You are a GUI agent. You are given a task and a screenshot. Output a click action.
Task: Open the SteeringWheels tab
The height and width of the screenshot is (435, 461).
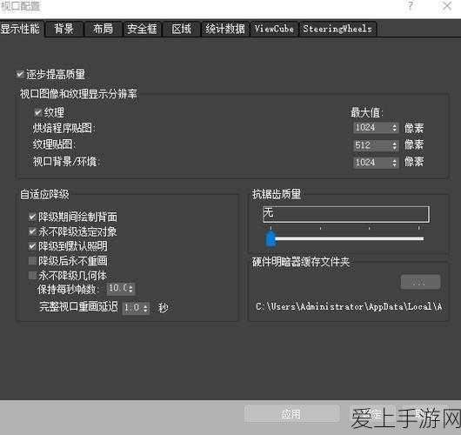pyautogui.click(x=337, y=29)
